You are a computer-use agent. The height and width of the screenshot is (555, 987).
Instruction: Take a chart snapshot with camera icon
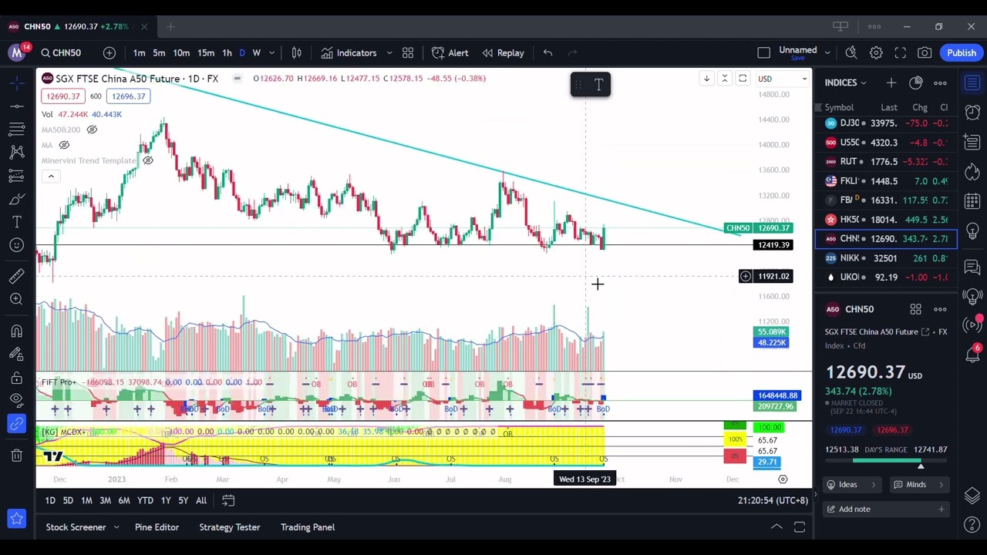(x=925, y=52)
